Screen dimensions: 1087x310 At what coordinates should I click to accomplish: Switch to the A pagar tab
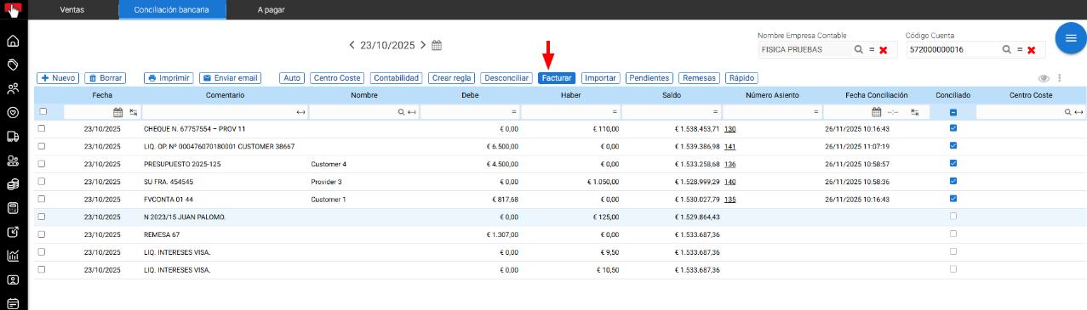tap(271, 9)
